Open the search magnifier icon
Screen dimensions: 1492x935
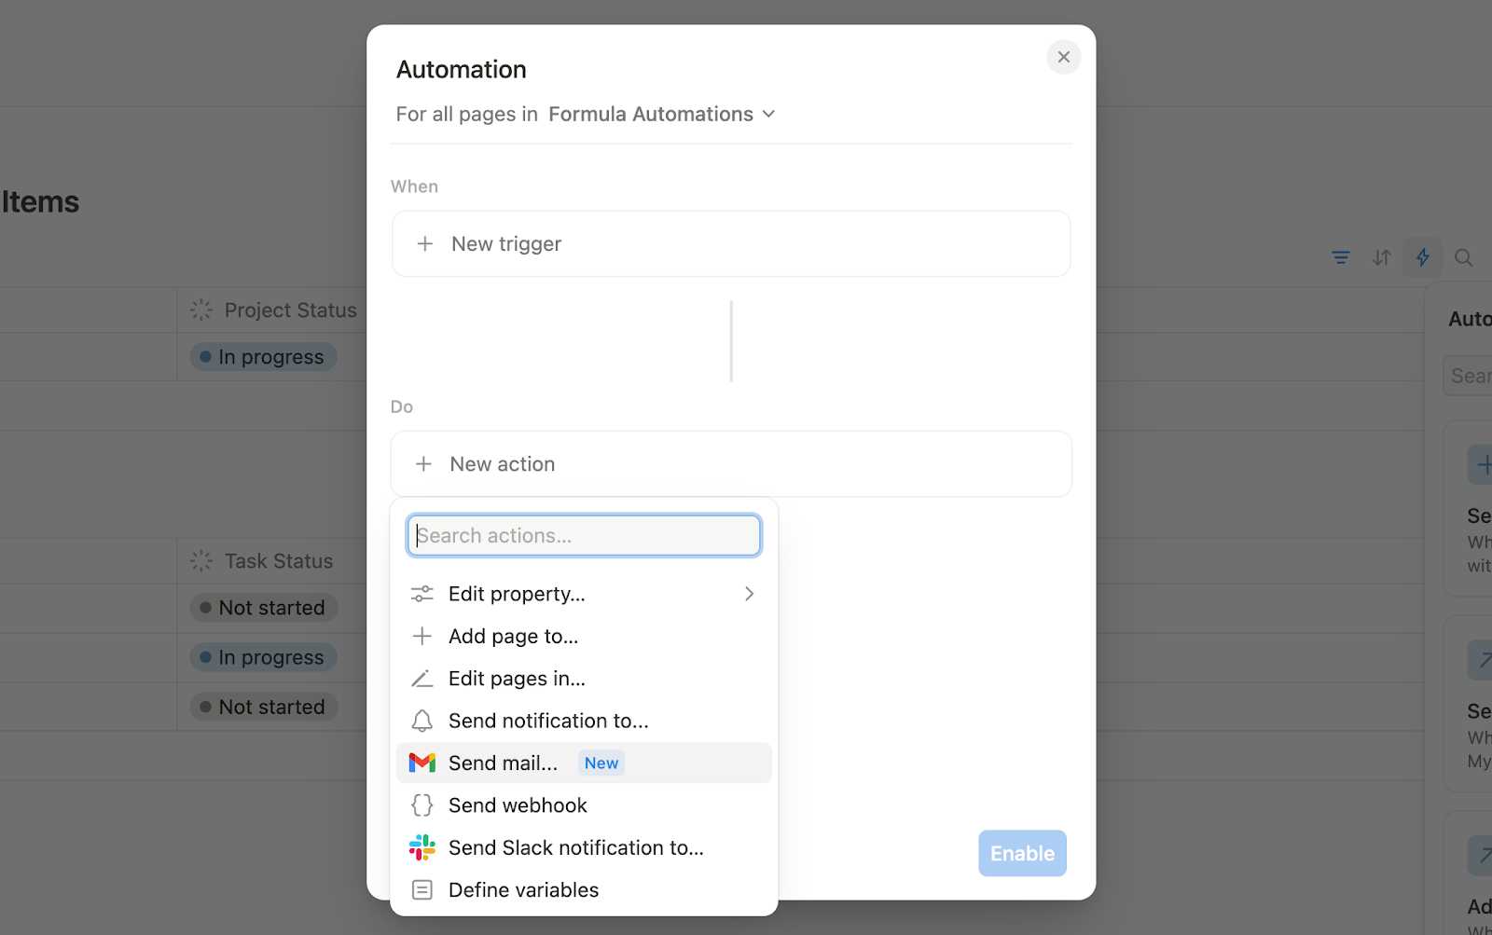[x=1464, y=257]
